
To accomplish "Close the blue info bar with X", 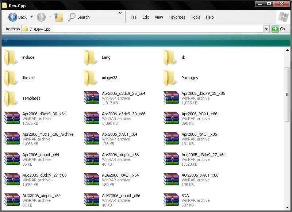I will pyautogui.click(x=5, y=41).
